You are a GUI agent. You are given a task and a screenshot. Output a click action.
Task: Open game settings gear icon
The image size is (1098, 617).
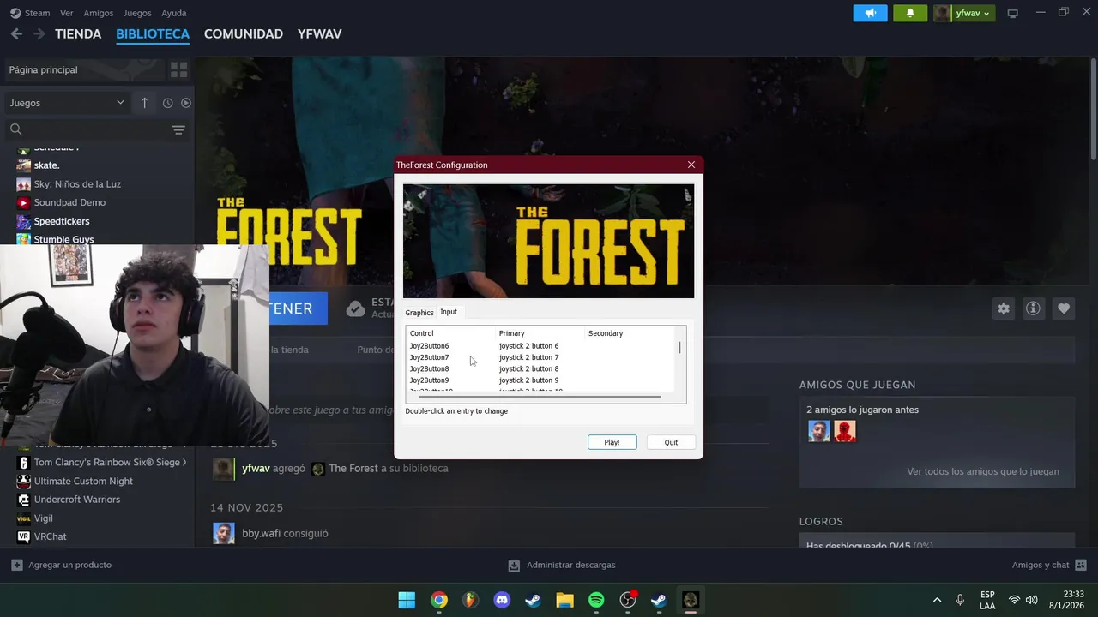click(x=1004, y=308)
